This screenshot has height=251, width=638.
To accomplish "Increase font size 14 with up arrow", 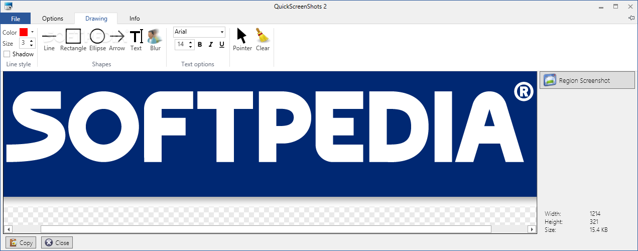I will pos(191,42).
